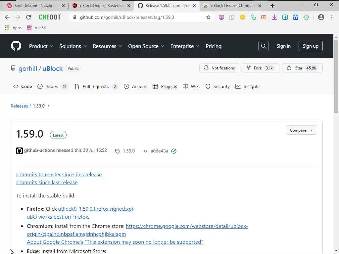Open Commits since last release link
Image resolution: width=339 pixels, height=254 pixels.
[47, 182]
